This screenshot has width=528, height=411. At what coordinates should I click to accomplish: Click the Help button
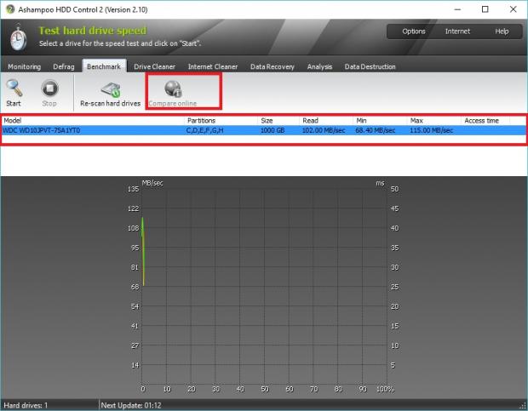(x=502, y=31)
